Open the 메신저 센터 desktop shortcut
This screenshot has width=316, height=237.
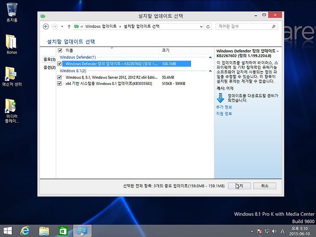[12, 77]
